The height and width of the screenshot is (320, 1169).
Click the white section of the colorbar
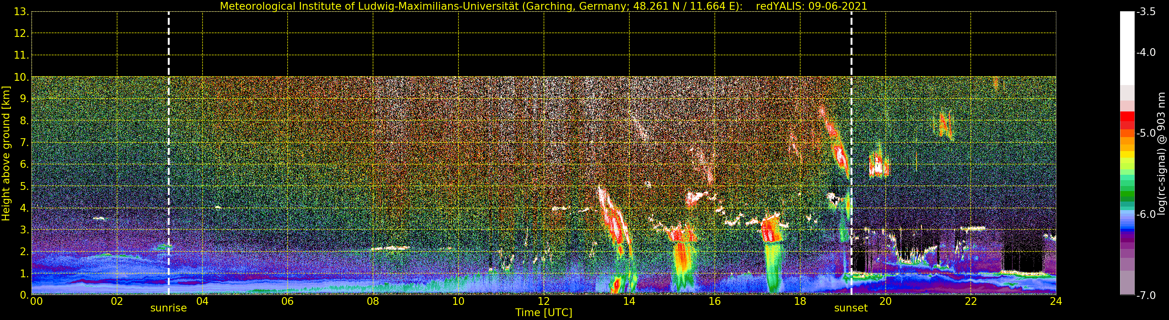point(1127,48)
